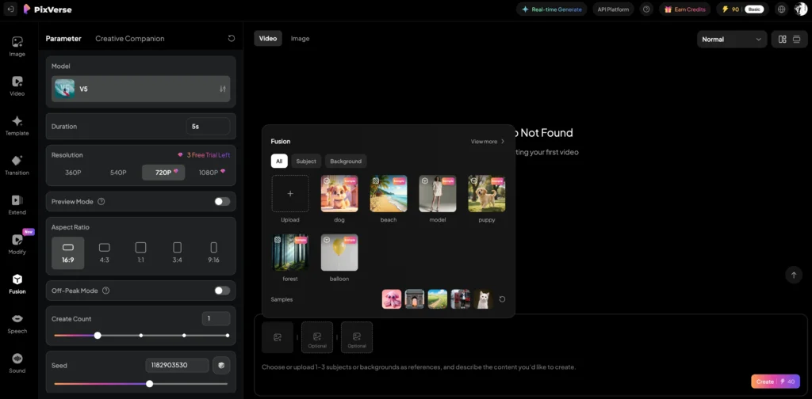This screenshot has height=399, width=812.
Task: Click the Seed number input field
Action: coord(177,366)
